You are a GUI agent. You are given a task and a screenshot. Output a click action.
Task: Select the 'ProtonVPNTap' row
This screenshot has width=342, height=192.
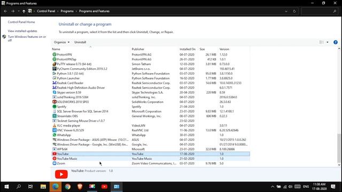coord(151,59)
